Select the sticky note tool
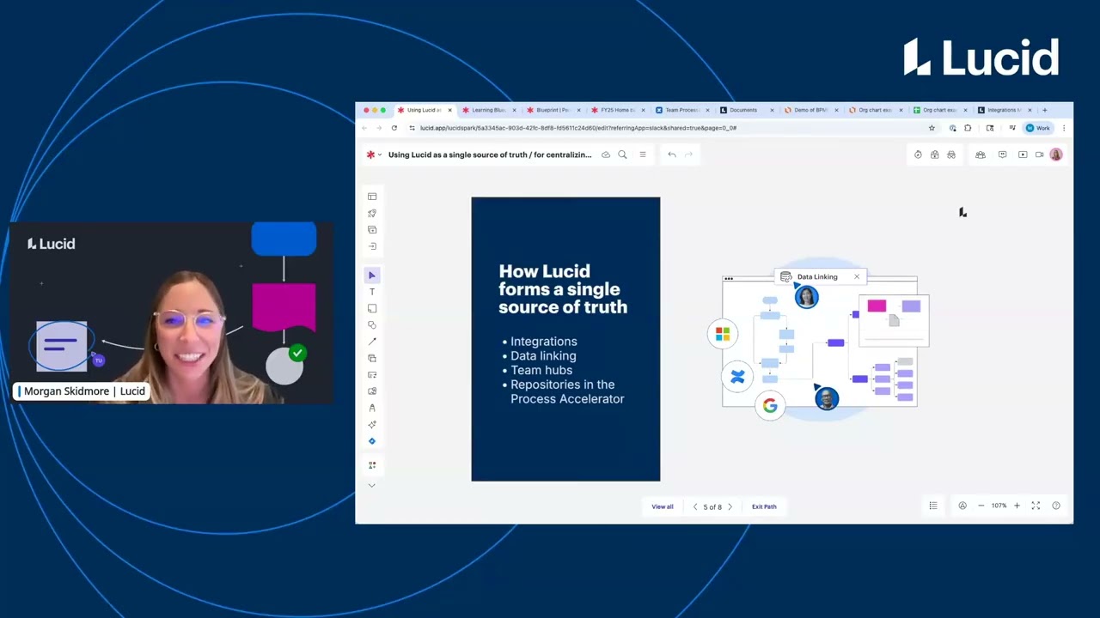The width and height of the screenshot is (1100, 618). (372, 308)
